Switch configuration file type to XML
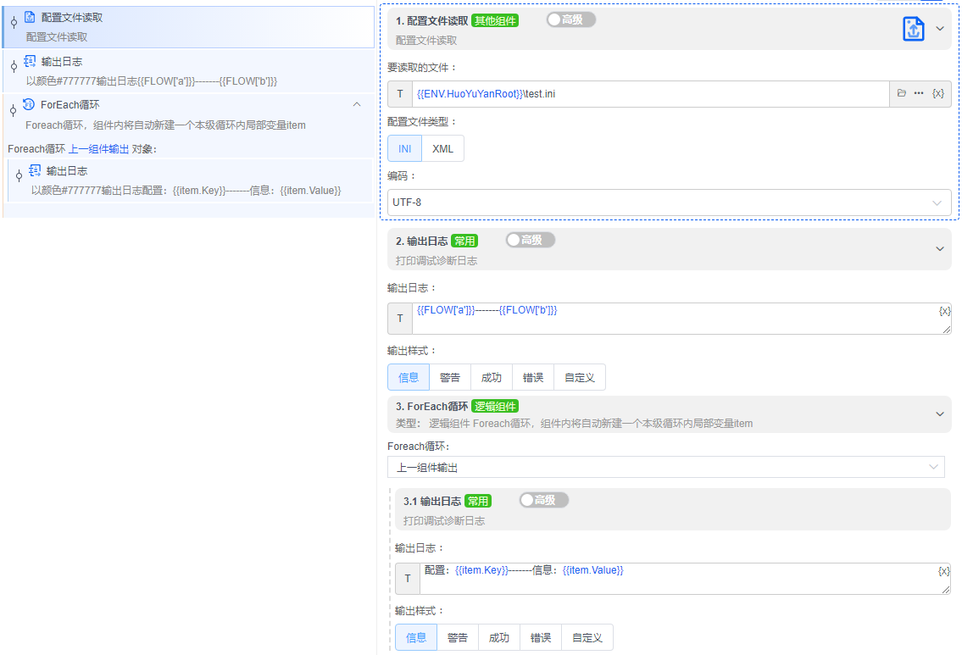 point(443,147)
